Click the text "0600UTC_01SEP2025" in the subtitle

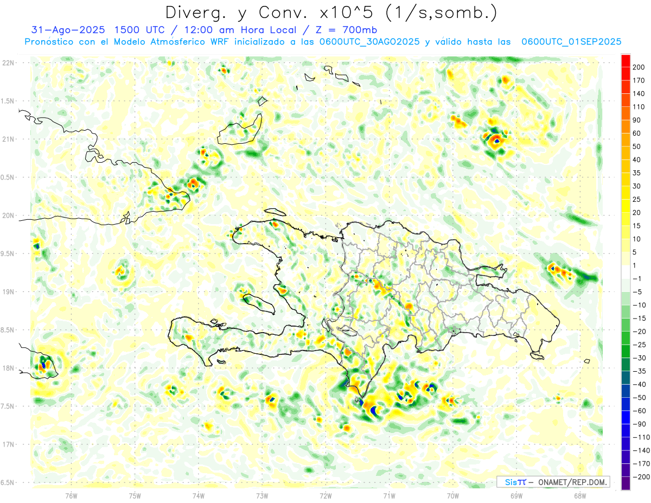pos(571,42)
